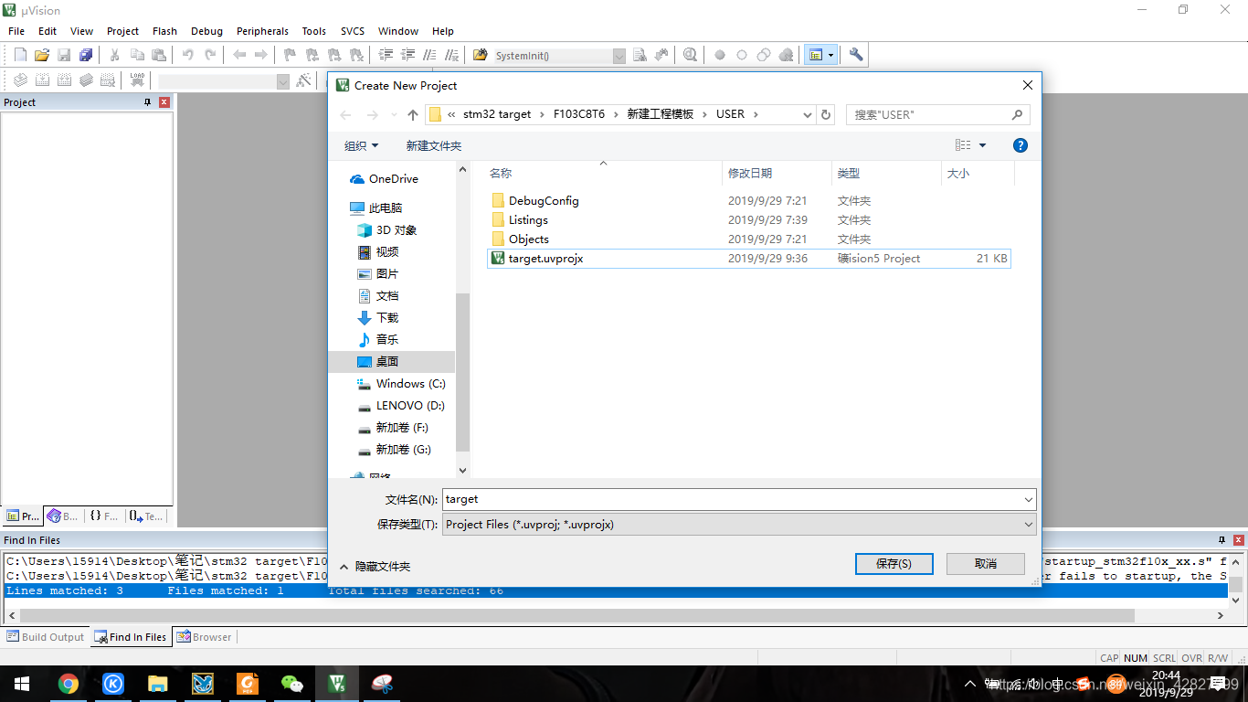Go up one folder level in dialog
This screenshot has width=1248, height=702.
pyautogui.click(x=413, y=115)
